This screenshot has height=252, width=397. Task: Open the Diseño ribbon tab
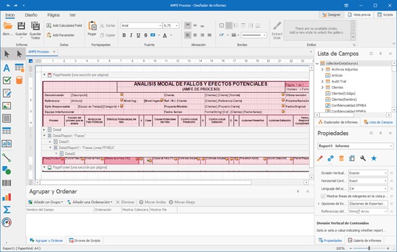31,15
